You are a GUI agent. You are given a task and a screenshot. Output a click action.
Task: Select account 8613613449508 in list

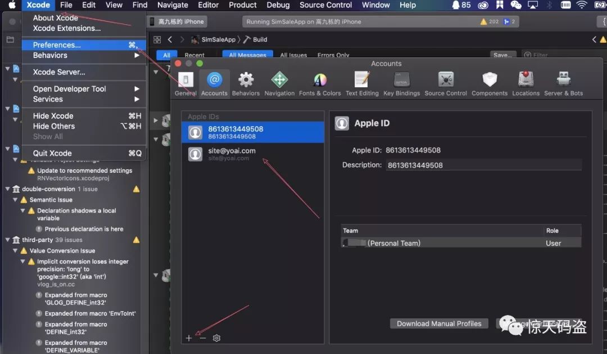coord(253,132)
